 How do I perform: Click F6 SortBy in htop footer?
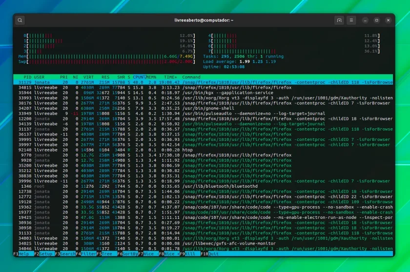pyautogui.click(x=127, y=254)
